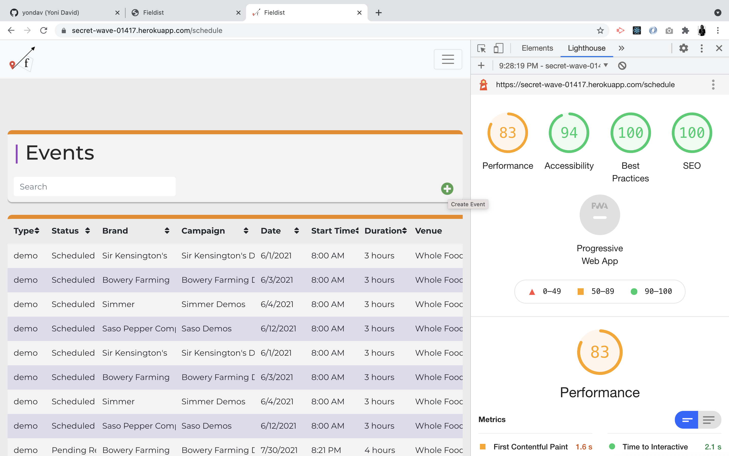Switch to the Lighthouse tab
Viewport: 729px width, 456px height.
pyautogui.click(x=586, y=48)
